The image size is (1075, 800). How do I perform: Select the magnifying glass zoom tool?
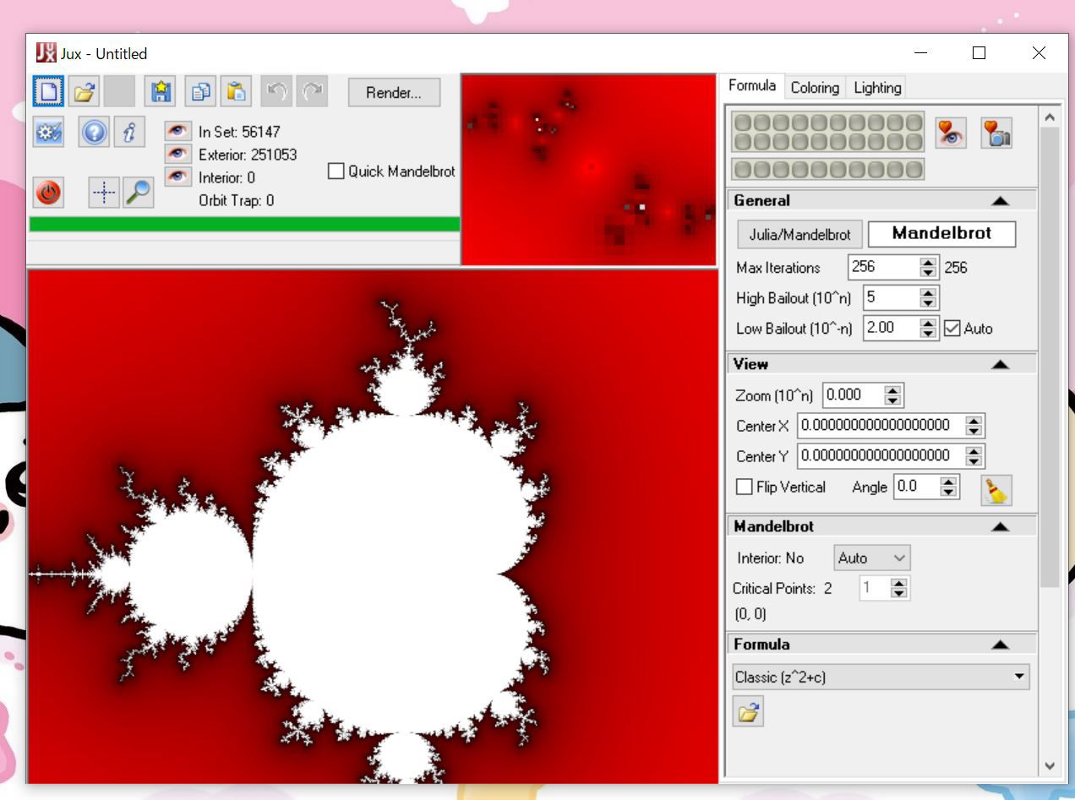138,193
